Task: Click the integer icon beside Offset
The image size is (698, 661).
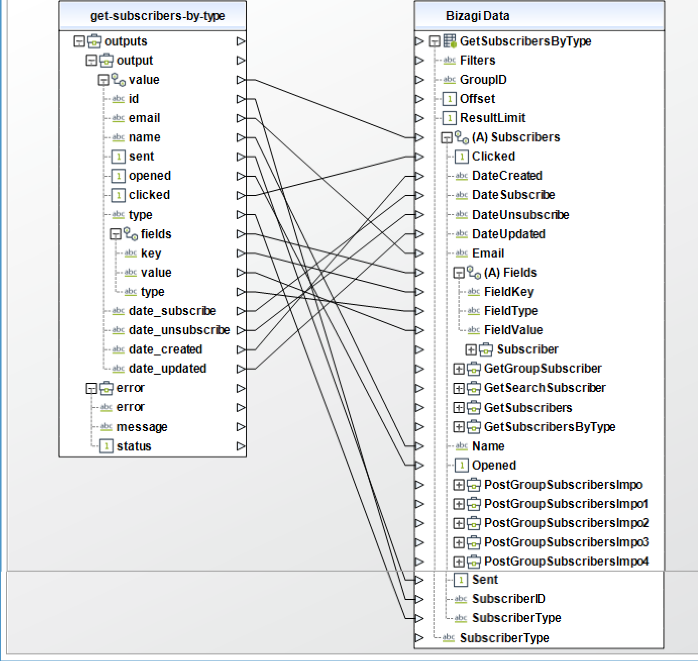Action: (x=449, y=99)
